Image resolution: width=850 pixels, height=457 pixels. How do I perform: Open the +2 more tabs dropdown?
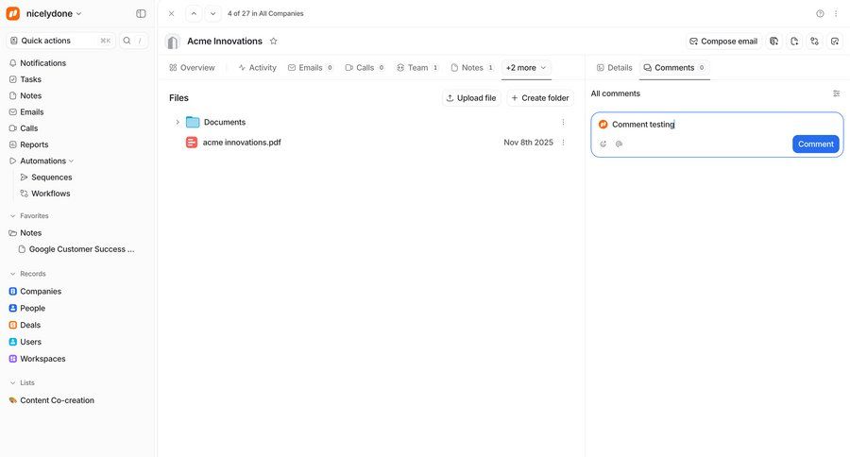pos(526,68)
